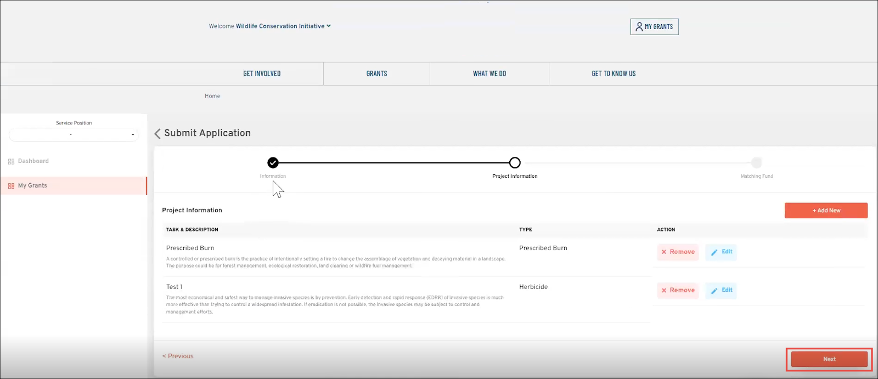Click the back chevron beside Submit Application
This screenshot has width=878, height=379.
[x=157, y=133]
